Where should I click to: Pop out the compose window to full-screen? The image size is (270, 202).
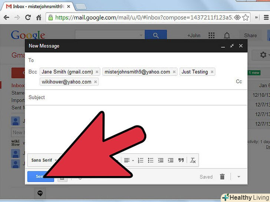click(232, 46)
